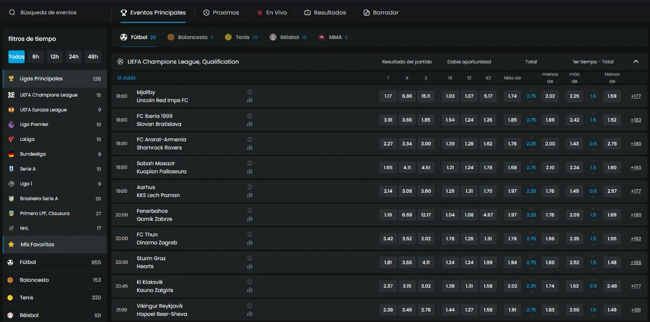The width and height of the screenshot is (650, 322).
Task: Open Brasileiro Serie A in sidebar
Action: pos(55,198)
